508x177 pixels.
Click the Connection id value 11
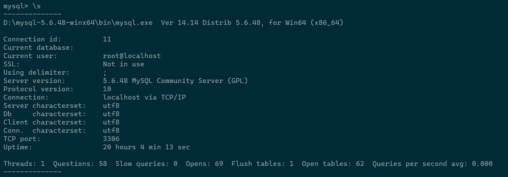[107, 39]
